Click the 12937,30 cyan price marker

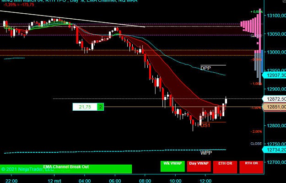(x=274, y=75)
